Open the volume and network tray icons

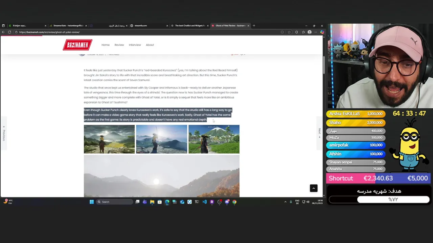click(305, 202)
